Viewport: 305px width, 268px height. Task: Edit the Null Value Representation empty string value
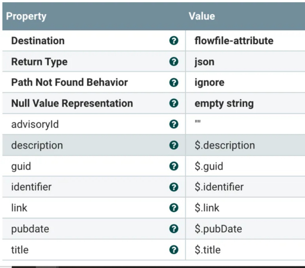246,103
